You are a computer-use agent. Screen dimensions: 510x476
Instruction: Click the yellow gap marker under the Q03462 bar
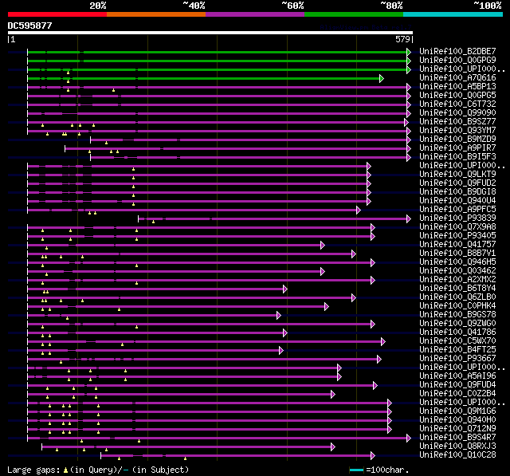[46, 274]
